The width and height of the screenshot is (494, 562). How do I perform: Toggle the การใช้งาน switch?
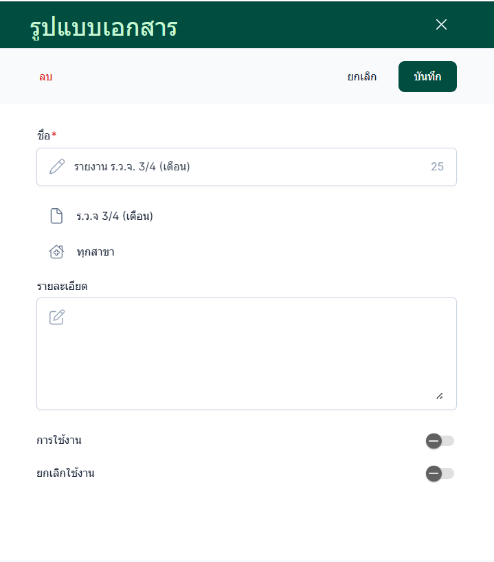coord(439,440)
